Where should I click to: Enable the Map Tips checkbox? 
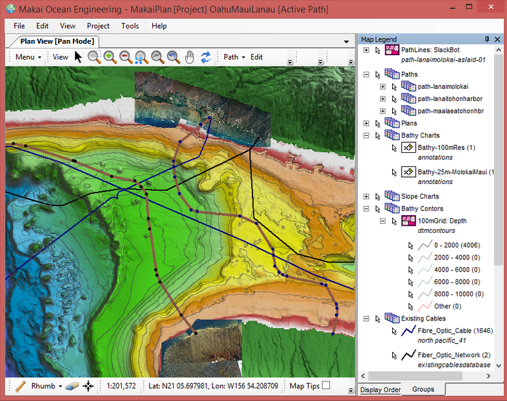click(326, 385)
